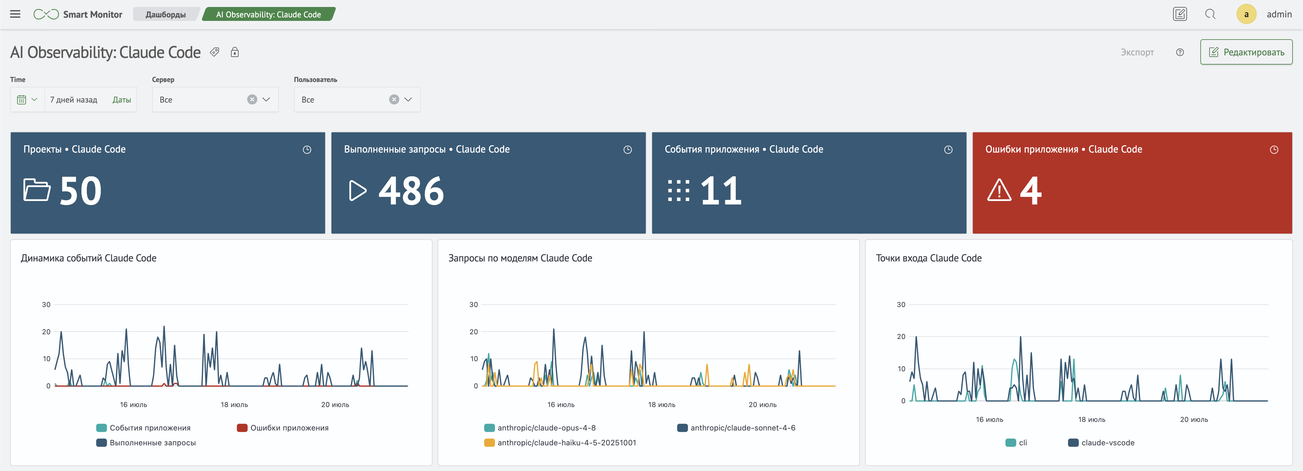Go to the Дашборды breadcrumb
Screen dimensions: 1303x471
point(165,14)
